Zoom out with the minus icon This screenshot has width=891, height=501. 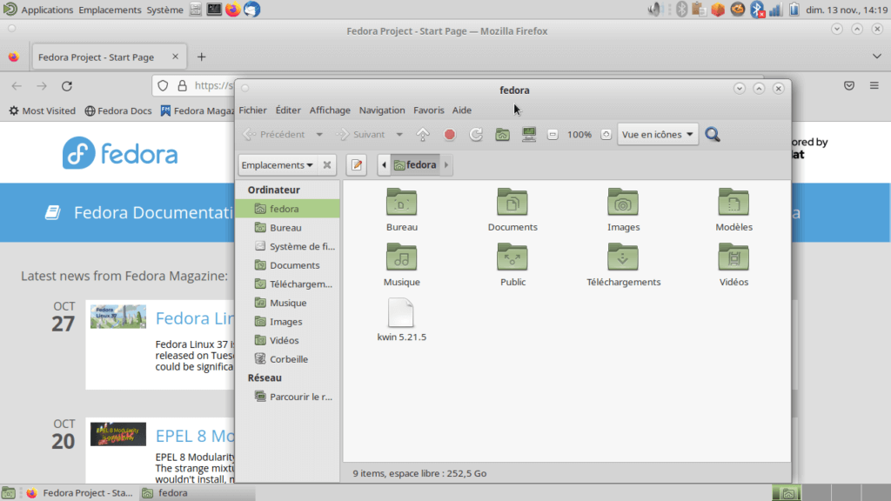(553, 135)
